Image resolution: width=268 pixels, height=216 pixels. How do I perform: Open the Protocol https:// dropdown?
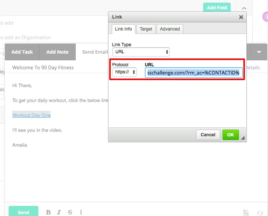pos(124,72)
